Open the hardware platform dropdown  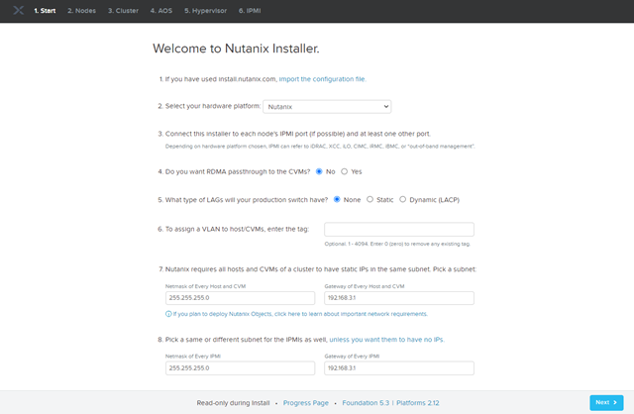(x=328, y=106)
